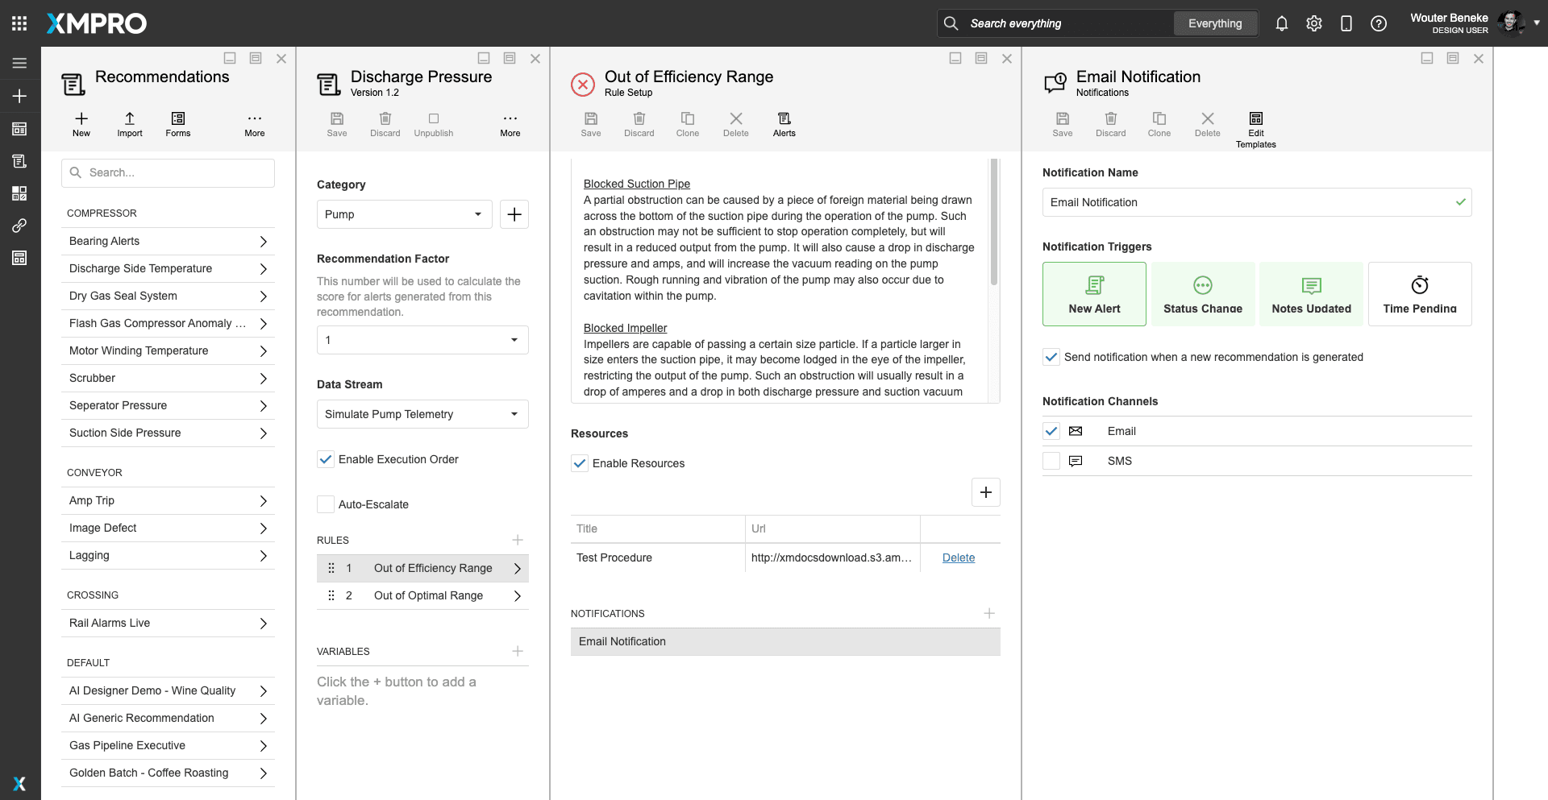This screenshot has width=1548, height=800.
Task: Uncheck Enable Execution Order
Action: pyautogui.click(x=326, y=459)
